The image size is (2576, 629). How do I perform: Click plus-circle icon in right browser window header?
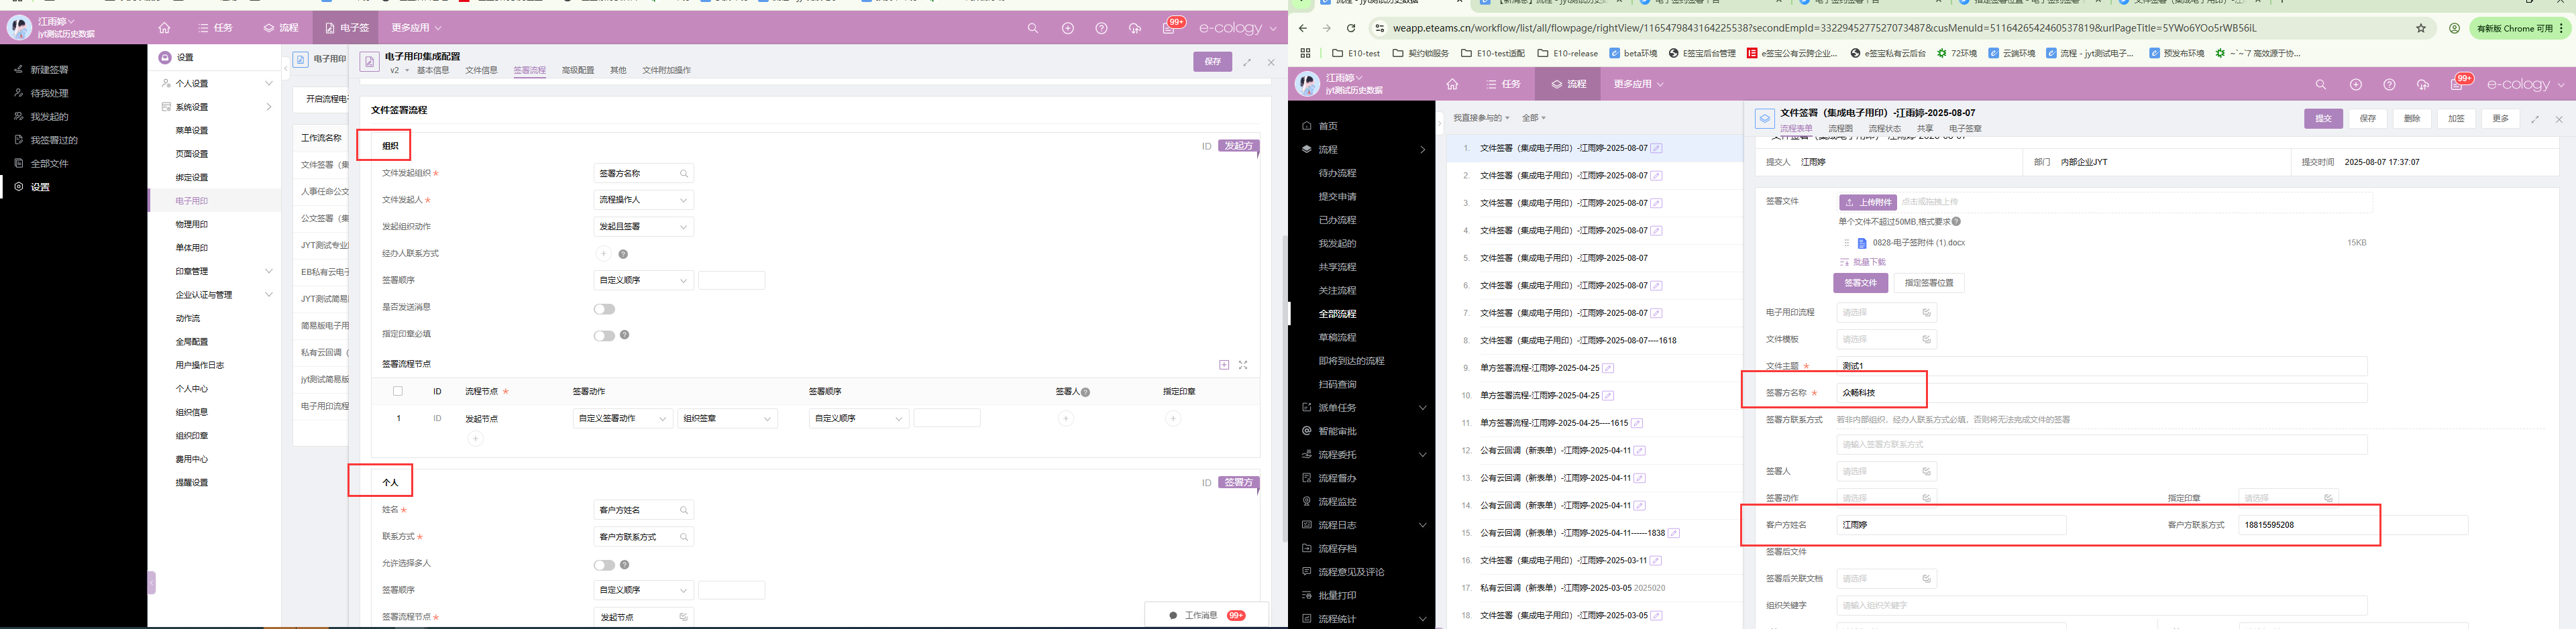(2356, 85)
